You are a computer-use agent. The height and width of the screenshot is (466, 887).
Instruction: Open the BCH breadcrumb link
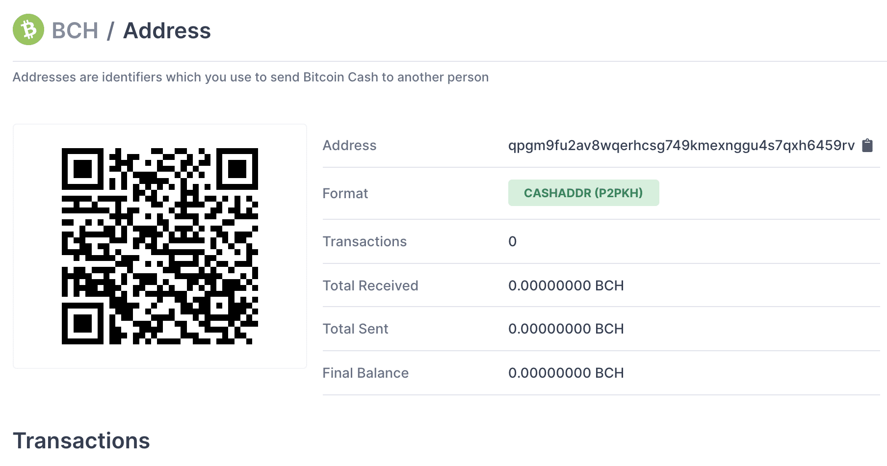click(75, 30)
